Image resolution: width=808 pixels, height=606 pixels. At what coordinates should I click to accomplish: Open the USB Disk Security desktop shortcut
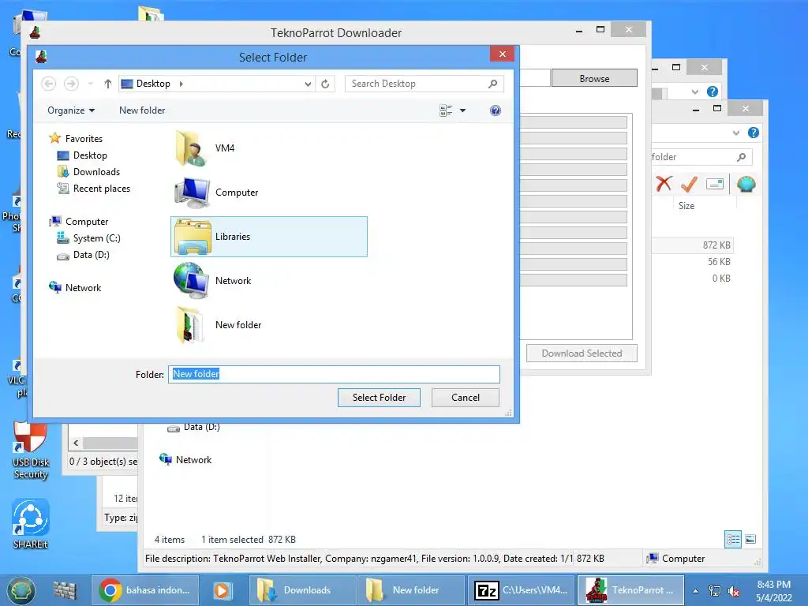point(31,451)
